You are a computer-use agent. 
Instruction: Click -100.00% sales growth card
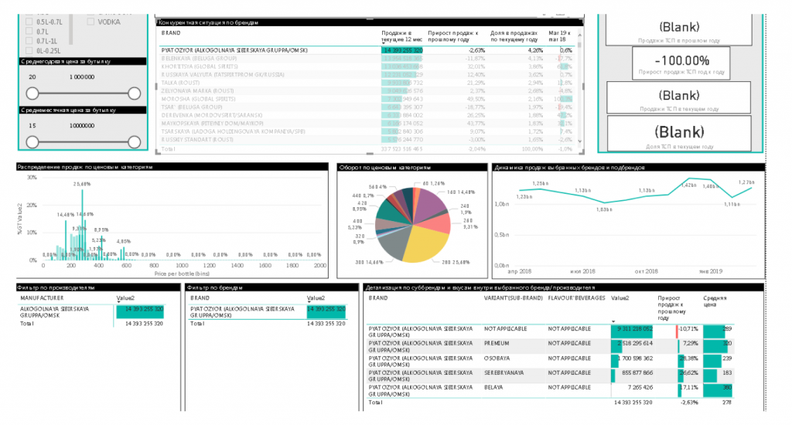coord(681,63)
